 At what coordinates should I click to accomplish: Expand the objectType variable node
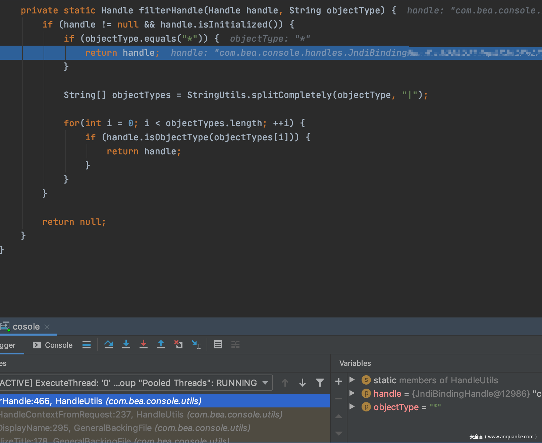coord(352,407)
